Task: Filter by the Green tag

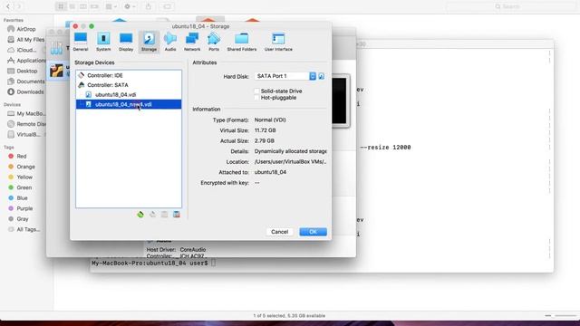Action: 20,187
